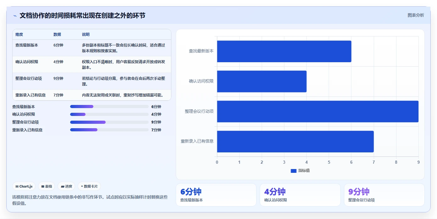Click the 重新录入已有信息 table row name
Image resolution: width=437 pixels, height=219 pixels.
coord(30,95)
